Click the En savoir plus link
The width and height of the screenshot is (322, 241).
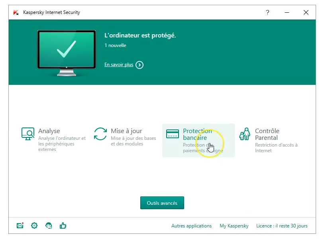click(x=119, y=65)
